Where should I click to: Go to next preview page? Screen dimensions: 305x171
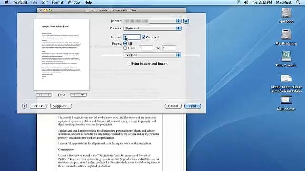pos(74,95)
